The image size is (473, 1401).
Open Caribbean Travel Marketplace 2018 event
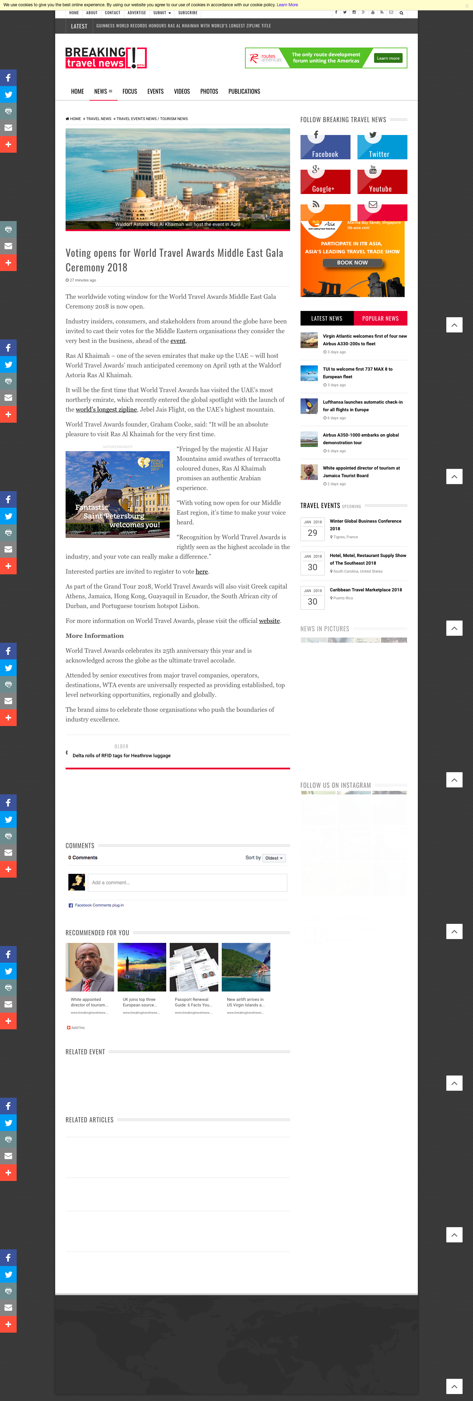point(366,590)
